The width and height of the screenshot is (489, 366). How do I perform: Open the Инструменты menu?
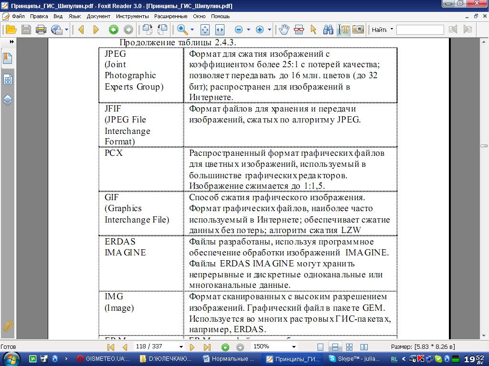click(132, 16)
